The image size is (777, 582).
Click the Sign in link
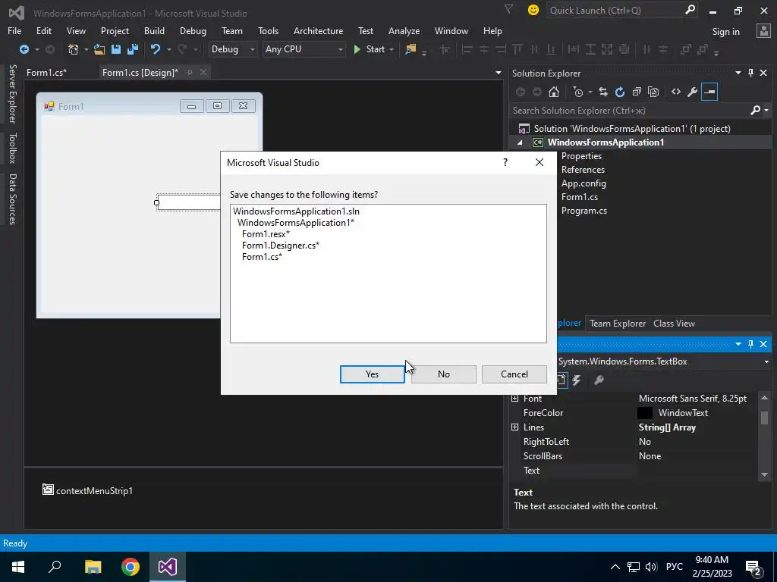tap(725, 31)
